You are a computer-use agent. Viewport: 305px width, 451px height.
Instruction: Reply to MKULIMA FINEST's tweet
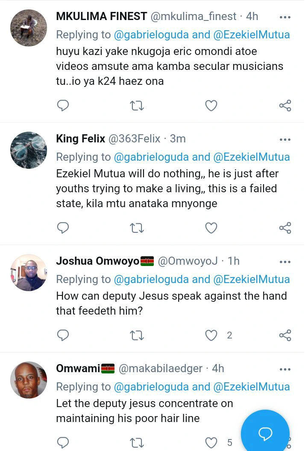coord(63,105)
